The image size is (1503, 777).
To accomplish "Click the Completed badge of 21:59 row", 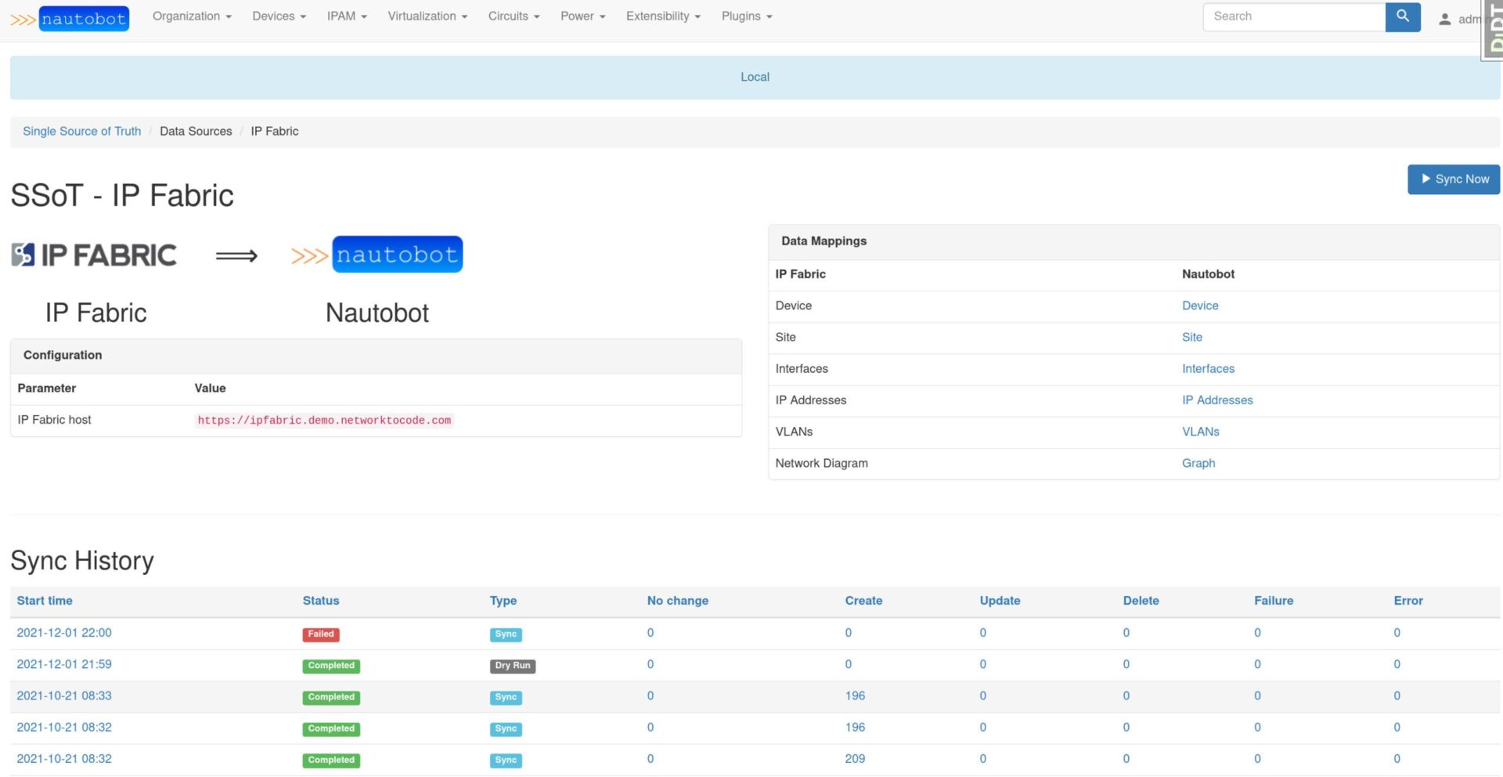I will (x=331, y=666).
